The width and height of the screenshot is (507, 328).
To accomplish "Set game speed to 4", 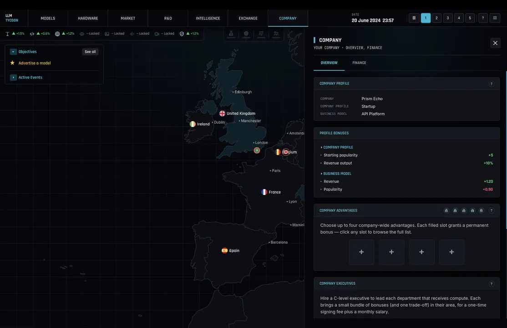I will (459, 18).
